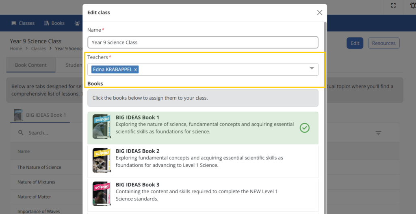Open the Classes menu item

[23, 23]
